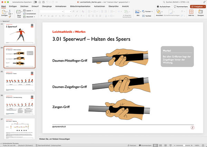Click the Einfügen paste clipboard icon
207x147 pixels.
4,12
